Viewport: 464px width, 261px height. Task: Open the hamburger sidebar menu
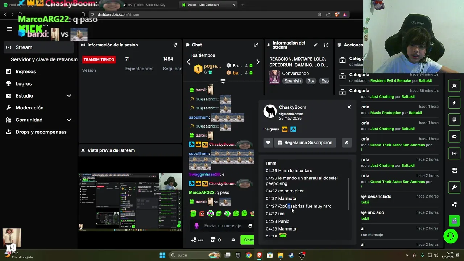tap(10, 29)
